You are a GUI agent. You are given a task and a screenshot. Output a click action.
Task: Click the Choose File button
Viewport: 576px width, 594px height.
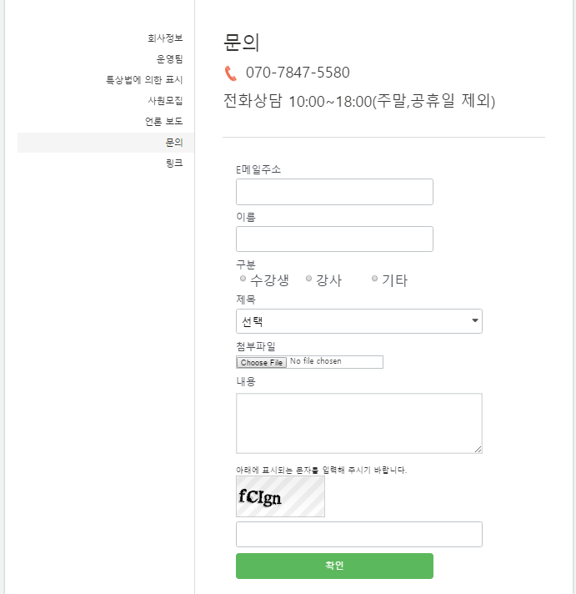click(x=262, y=363)
